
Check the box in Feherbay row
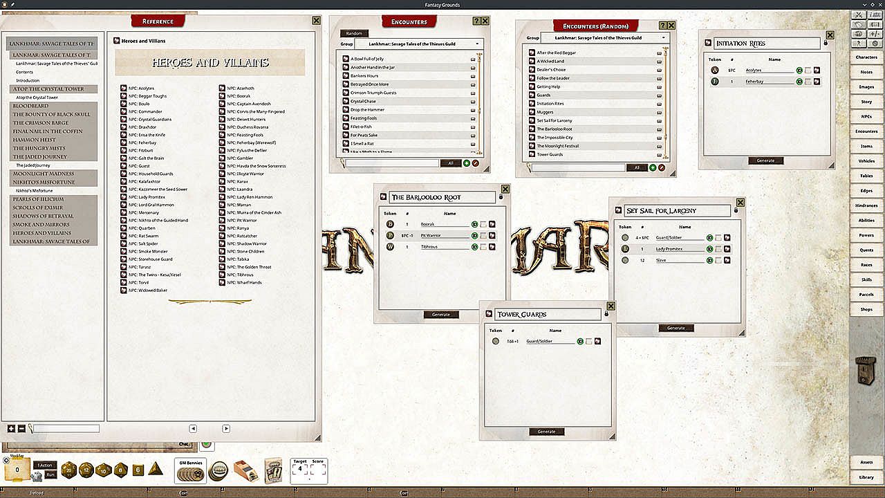point(808,82)
